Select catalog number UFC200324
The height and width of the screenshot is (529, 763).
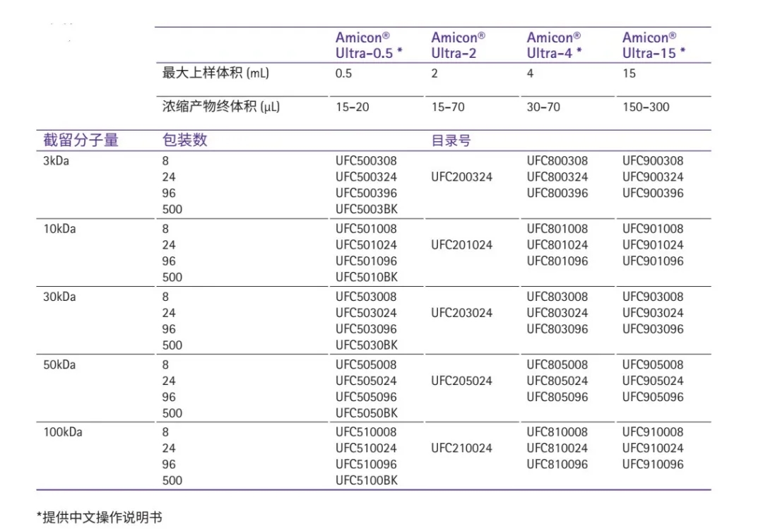coord(461,177)
